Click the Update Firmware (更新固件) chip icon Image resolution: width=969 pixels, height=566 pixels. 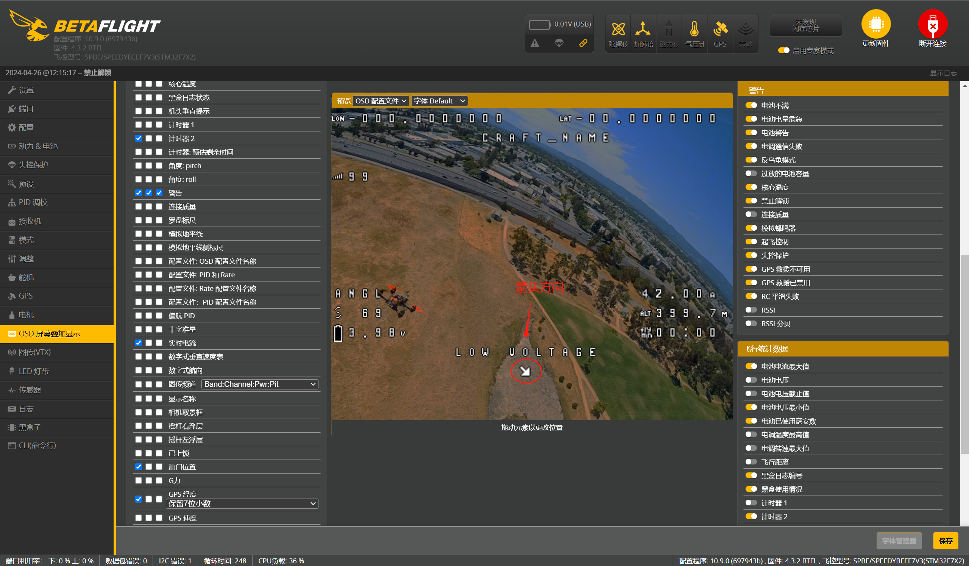[x=875, y=24]
